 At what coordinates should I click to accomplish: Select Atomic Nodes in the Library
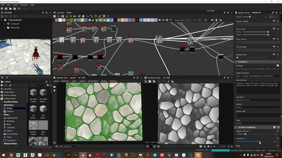tap(10, 95)
